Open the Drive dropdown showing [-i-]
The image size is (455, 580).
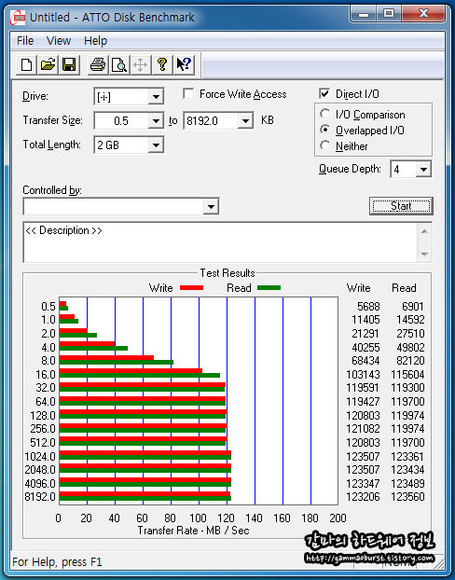[x=156, y=97]
